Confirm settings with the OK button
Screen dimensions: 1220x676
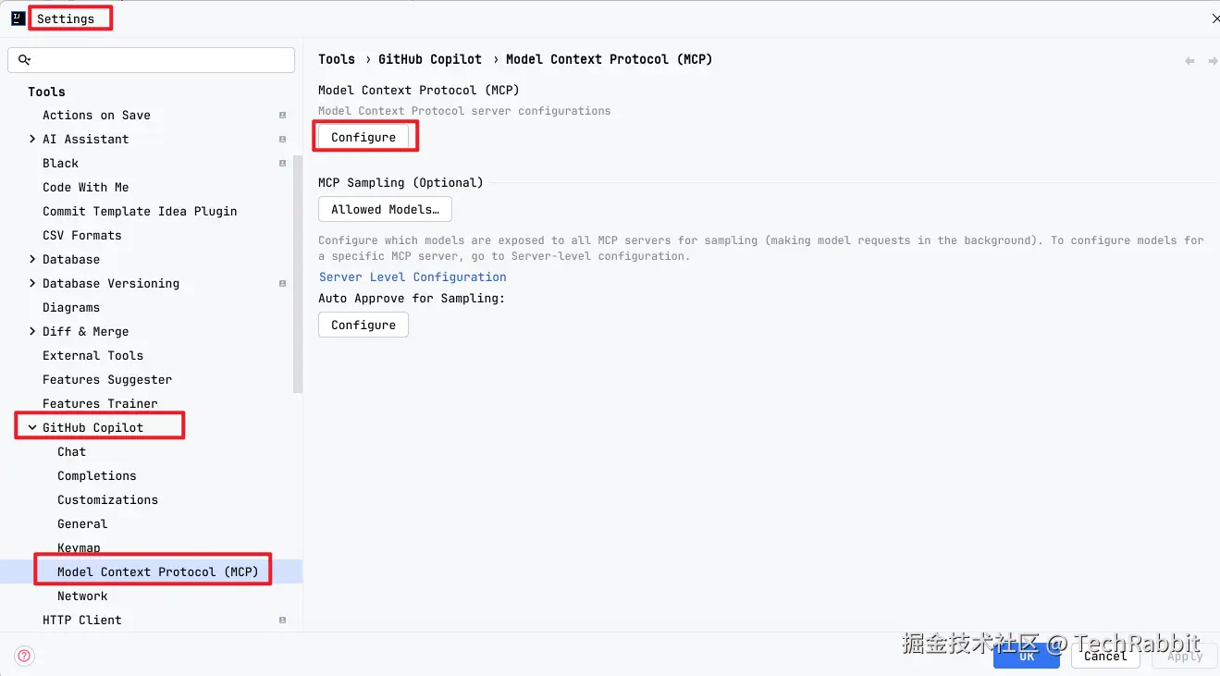click(x=1027, y=656)
